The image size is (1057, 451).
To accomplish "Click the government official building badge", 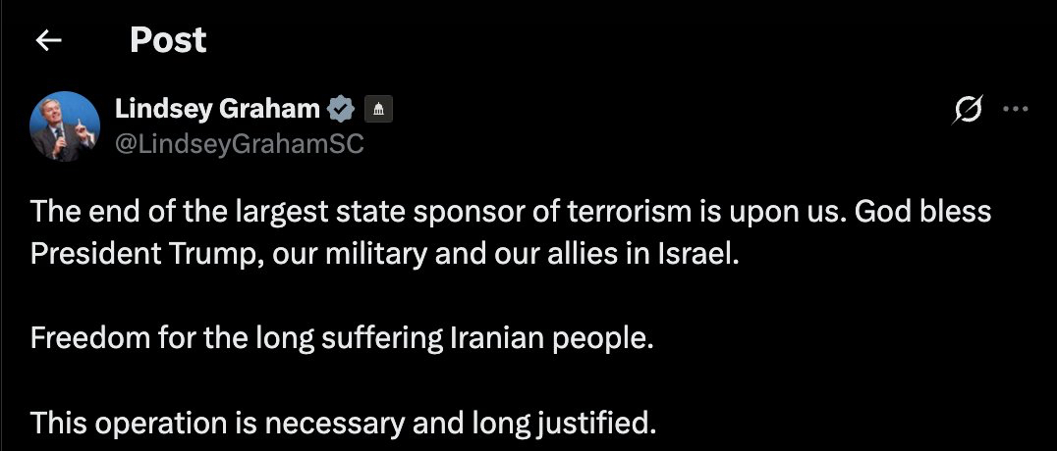I will pos(378,109).
